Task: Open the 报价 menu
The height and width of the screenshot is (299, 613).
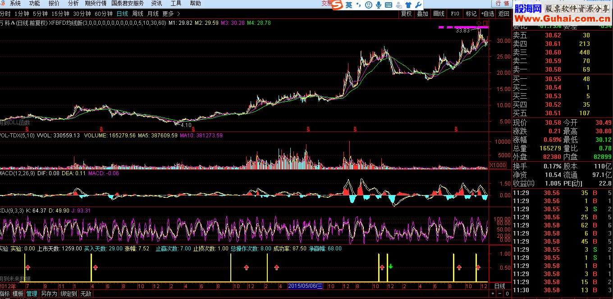Action: tap(54, 4)
